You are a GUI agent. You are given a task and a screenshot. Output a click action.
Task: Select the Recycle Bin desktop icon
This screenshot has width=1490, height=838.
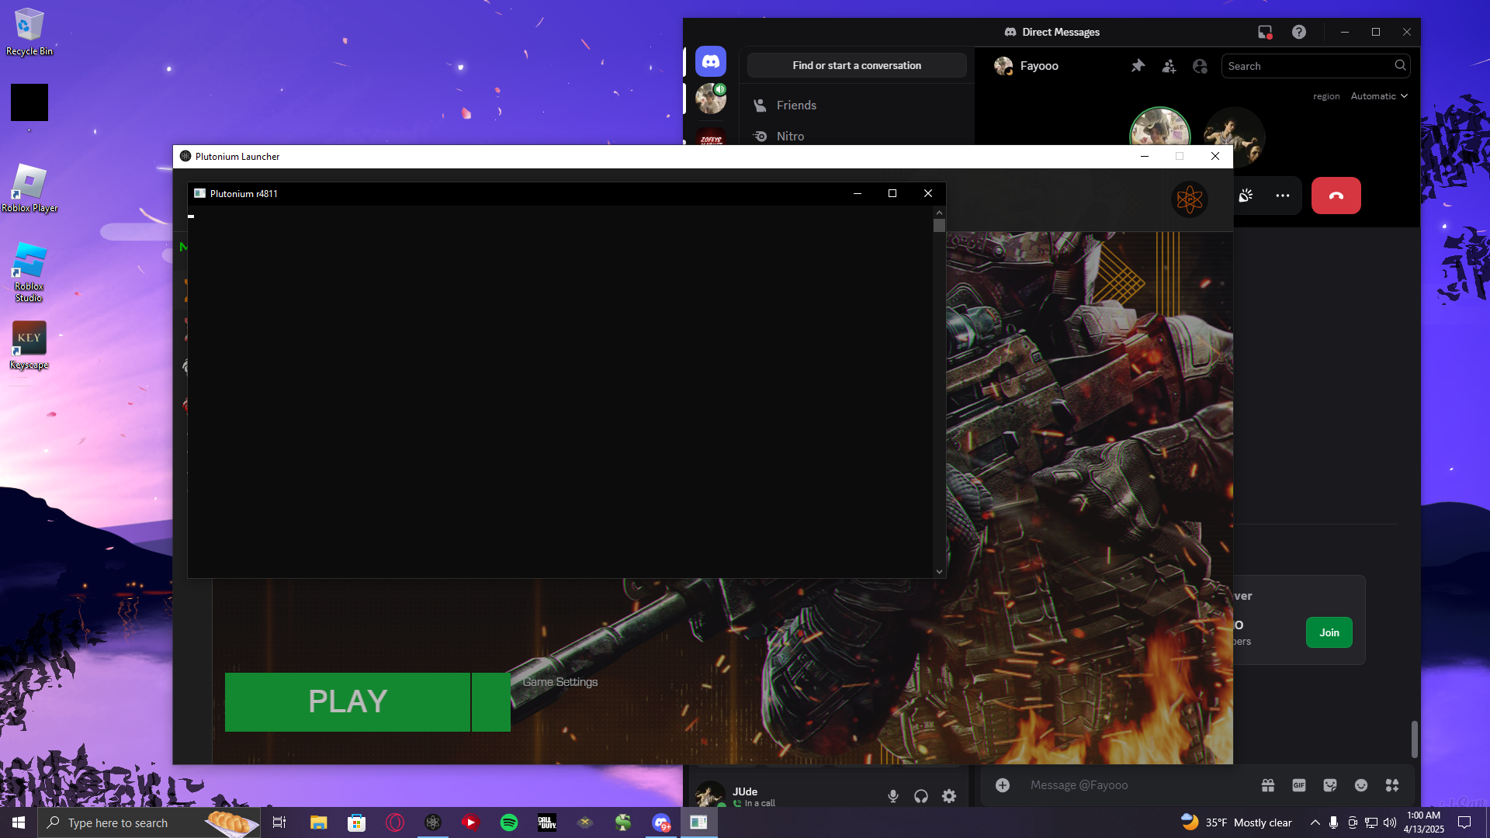(29, 32)
